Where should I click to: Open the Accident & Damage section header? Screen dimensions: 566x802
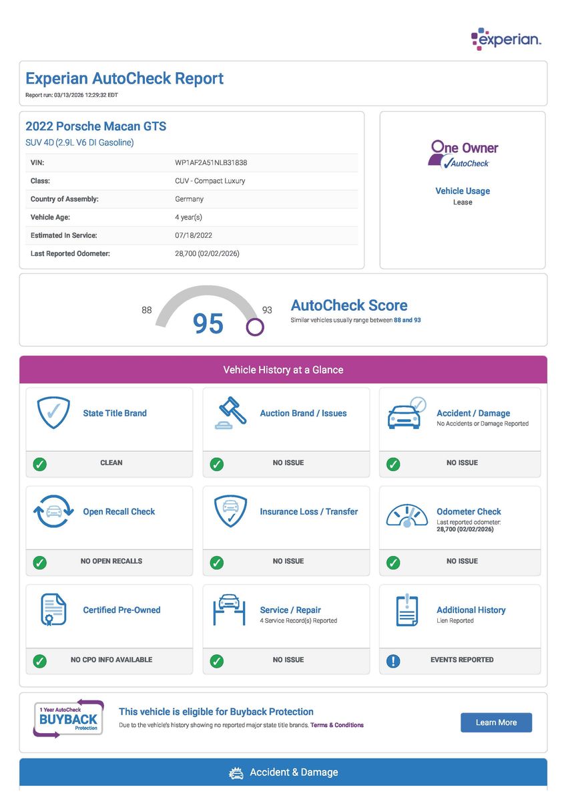[283, 773]
